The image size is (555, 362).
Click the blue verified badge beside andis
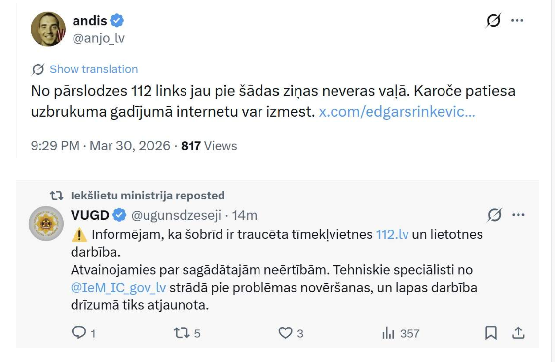click(x=117, y=21)
